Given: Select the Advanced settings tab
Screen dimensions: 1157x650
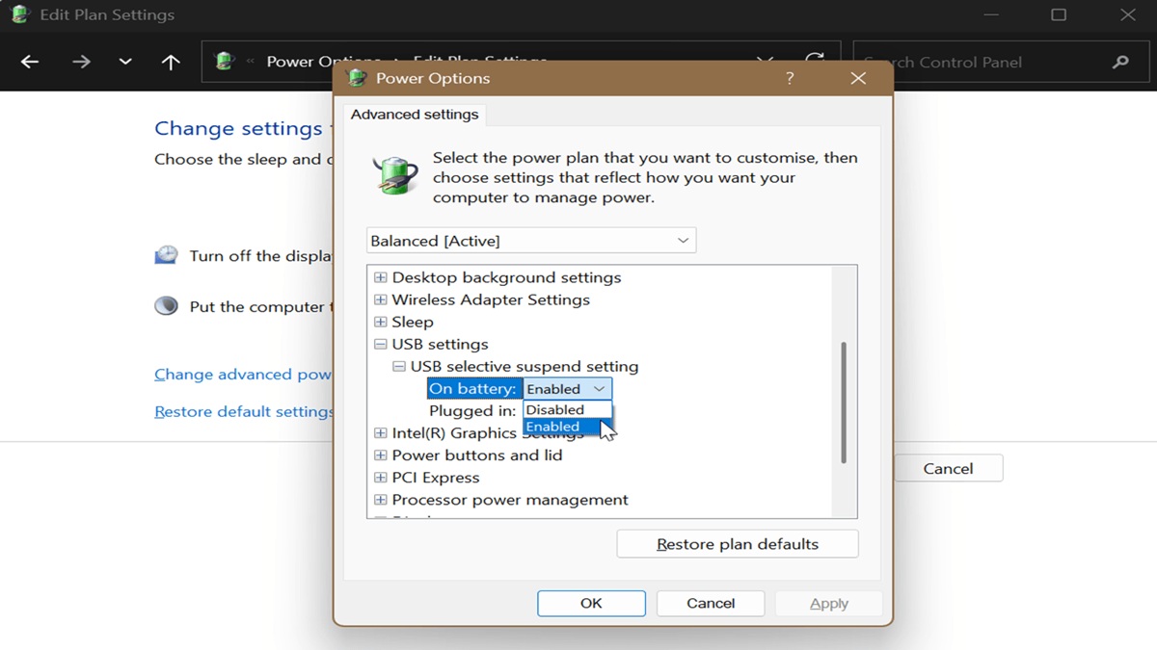Looking at the screenshot, I should [x=415, y=114].
